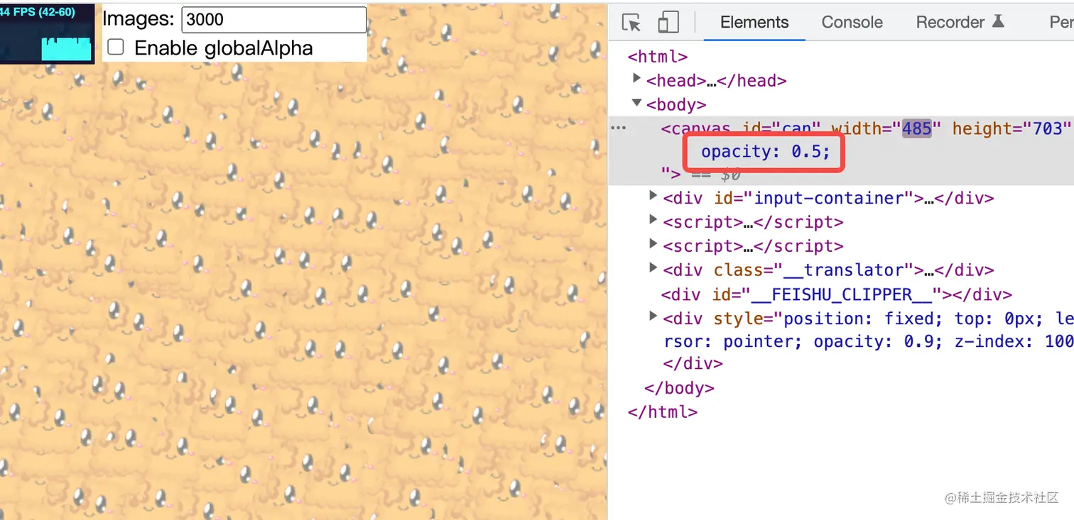Viewport: 1074px width, 520px height.
Task: Select the html opening tag row
Action: tap(658, 56)
